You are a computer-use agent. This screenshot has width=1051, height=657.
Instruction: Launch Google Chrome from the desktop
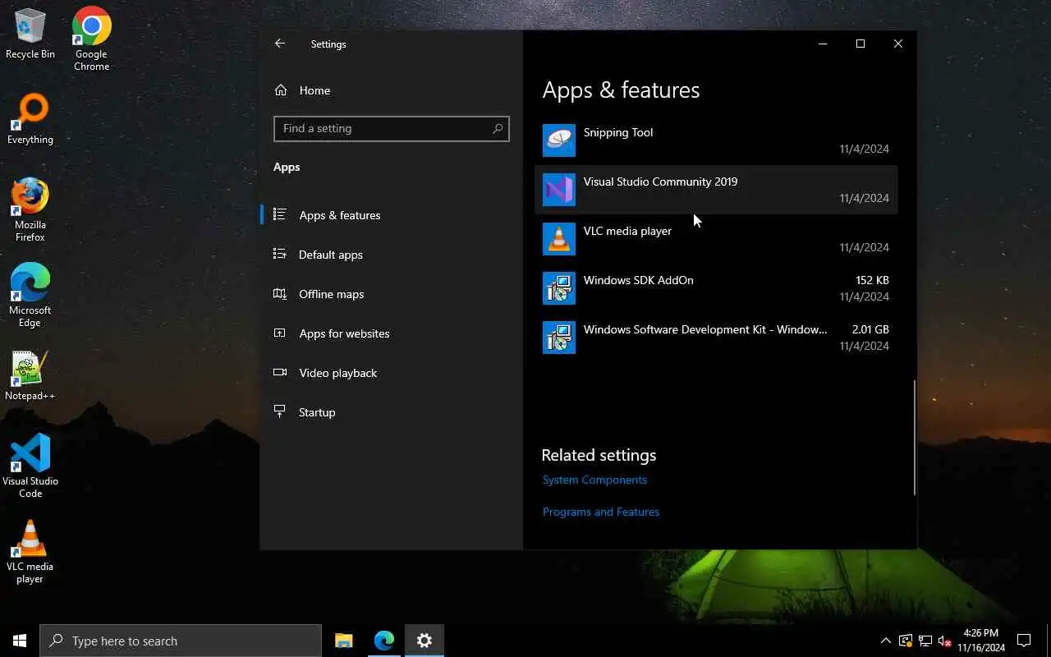[91, 39]
